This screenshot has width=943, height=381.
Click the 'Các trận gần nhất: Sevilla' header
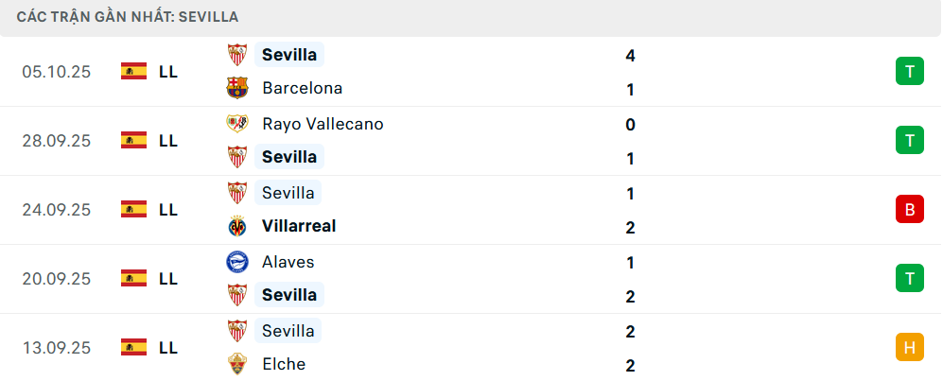click(127, 16)
